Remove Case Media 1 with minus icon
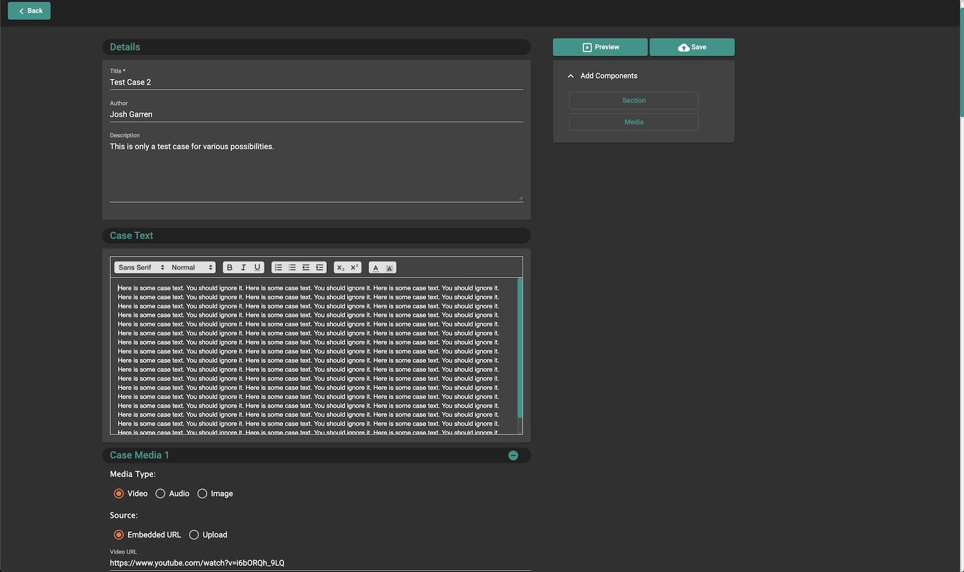This screenshot has width=964, height=572. coord(513,455)
